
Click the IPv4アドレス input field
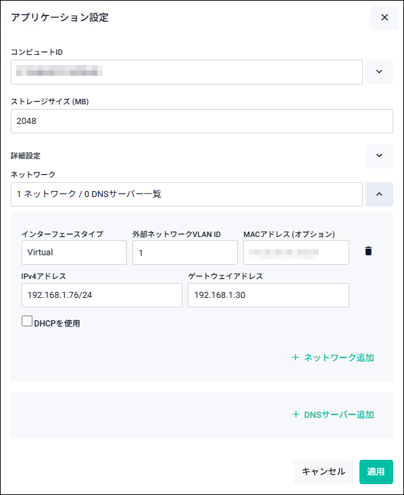click(x=102, y=295)
